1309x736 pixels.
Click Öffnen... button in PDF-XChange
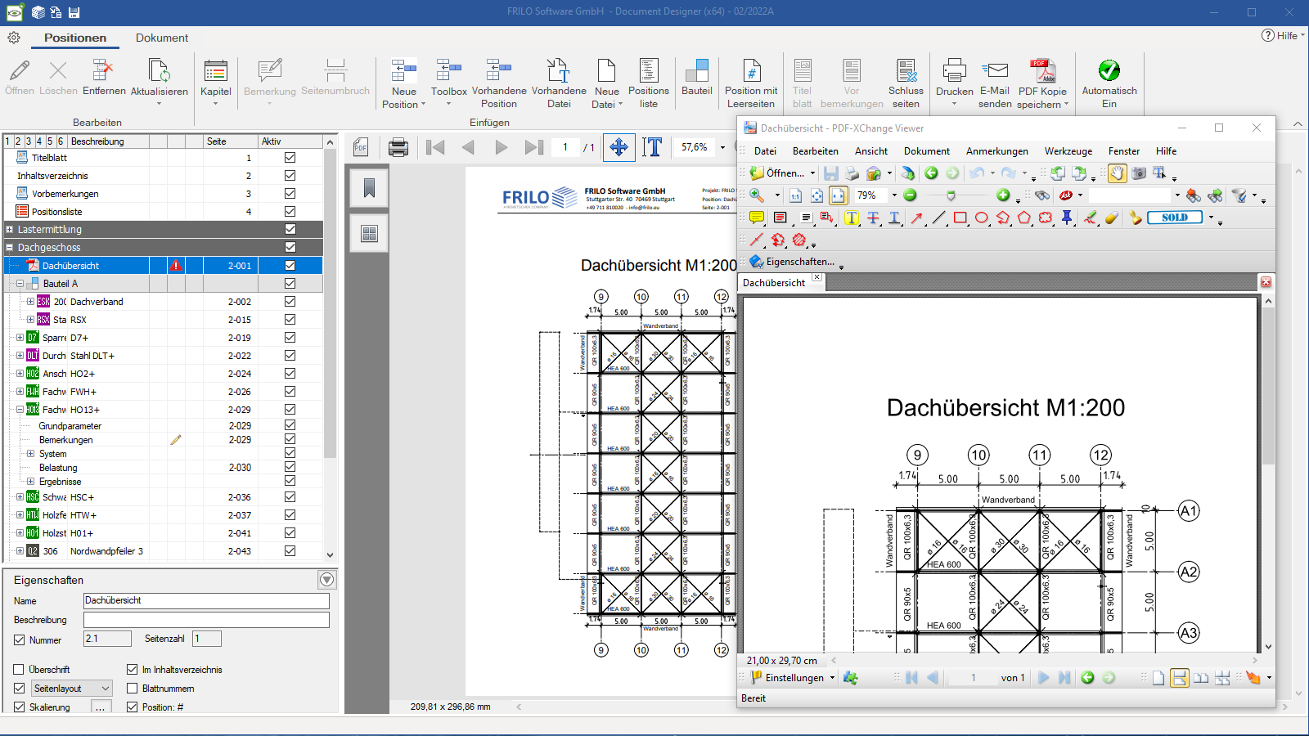[x=778, y=173]
